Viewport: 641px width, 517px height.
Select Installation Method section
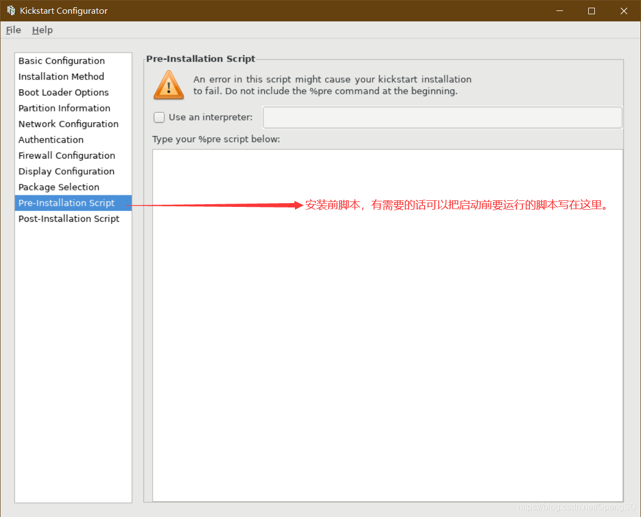(73, 76)
